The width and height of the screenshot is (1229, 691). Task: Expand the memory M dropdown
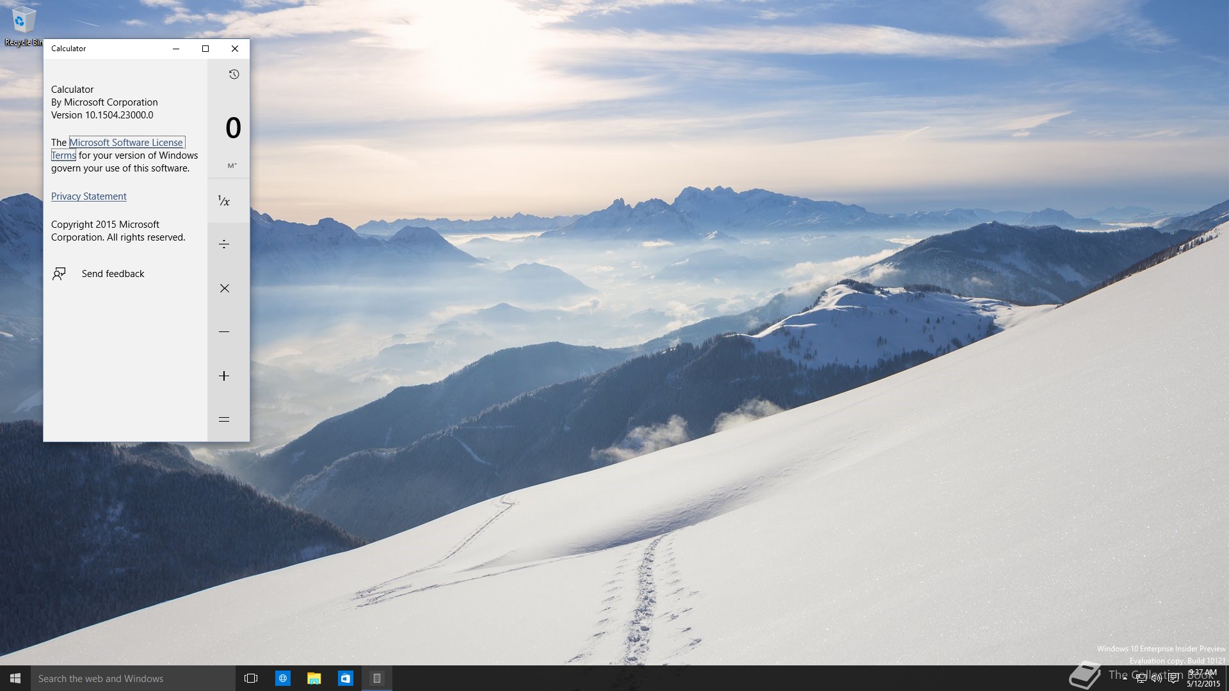click(x=232, y=166)
